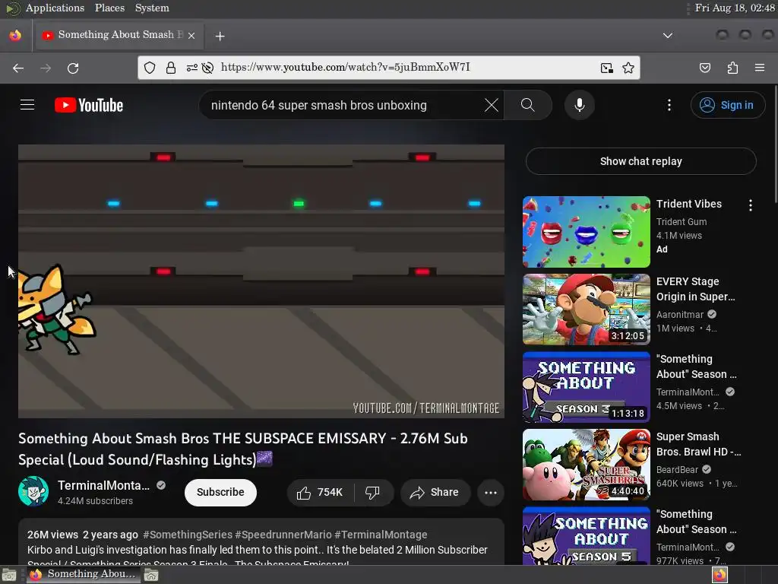778x584 pixels.
Task: Click the search magnifier button
Action: click(x=528, y=105)
